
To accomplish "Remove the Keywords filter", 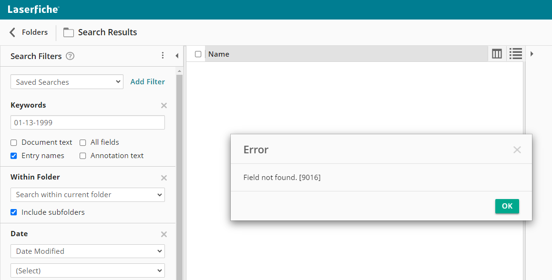I will point(164,106).
